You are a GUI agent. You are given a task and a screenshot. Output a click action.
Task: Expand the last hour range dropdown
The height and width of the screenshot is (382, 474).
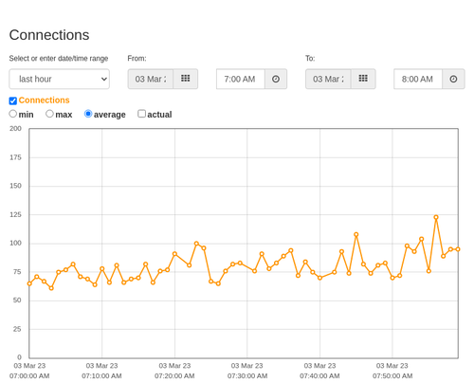pyautogui.click(x=60, y=79)
